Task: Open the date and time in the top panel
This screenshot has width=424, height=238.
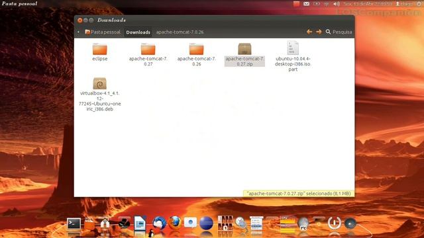Action: pos(368,4)
